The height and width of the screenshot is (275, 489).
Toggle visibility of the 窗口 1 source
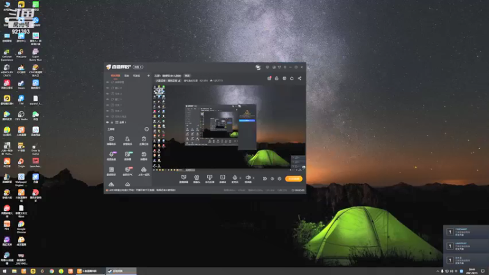coord(108,100)
